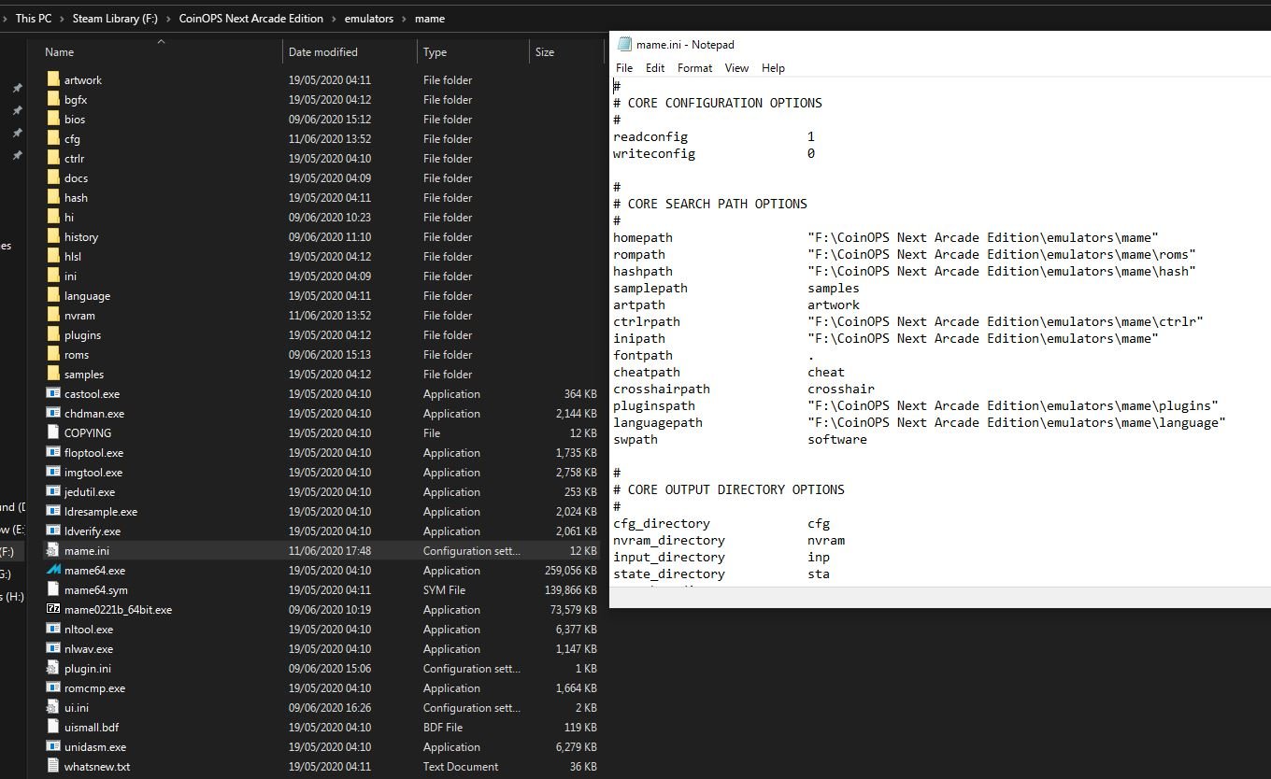Click the mame.ini configuration file icon
The width and height of the screenshot is (1271, 779).
(53, 550)
